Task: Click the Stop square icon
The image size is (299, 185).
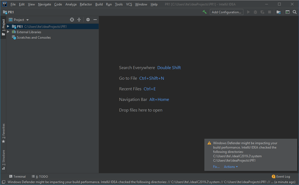Action: click(270, 12)
